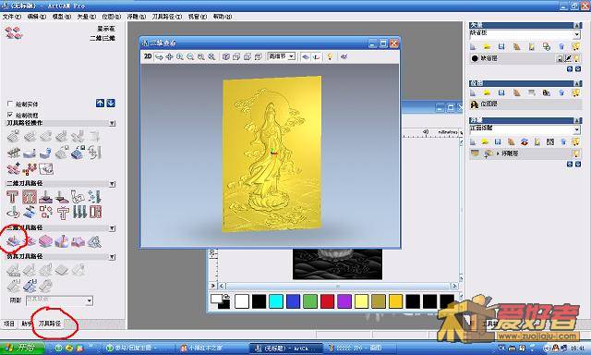Screen dimensions: 591x355
Task: Collapse the 二维刀具路径 section
Action: pyautogui.click(x=113, y=184)
